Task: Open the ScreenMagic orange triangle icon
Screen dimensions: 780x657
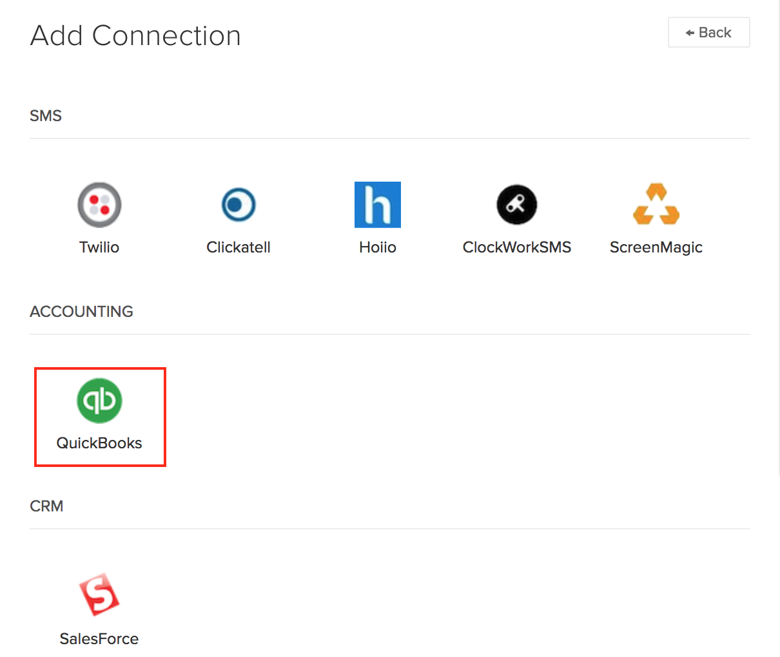Action: click(x=656, y=204)
